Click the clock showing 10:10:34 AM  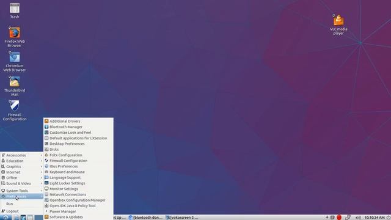point(375,218)
